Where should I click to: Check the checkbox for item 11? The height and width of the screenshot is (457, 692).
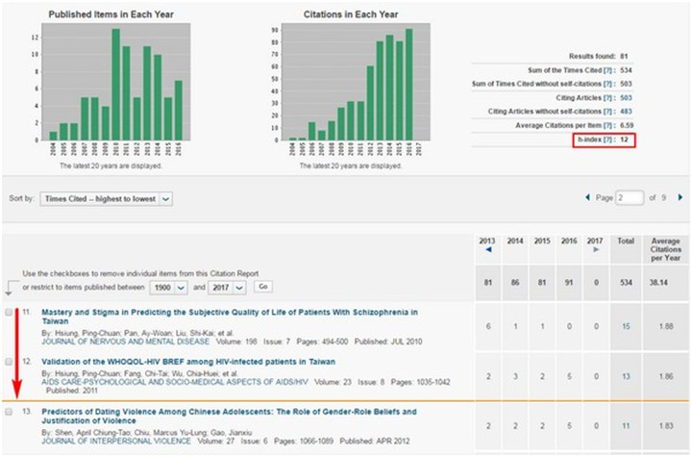pyautogui.click(x=9, y=313)
